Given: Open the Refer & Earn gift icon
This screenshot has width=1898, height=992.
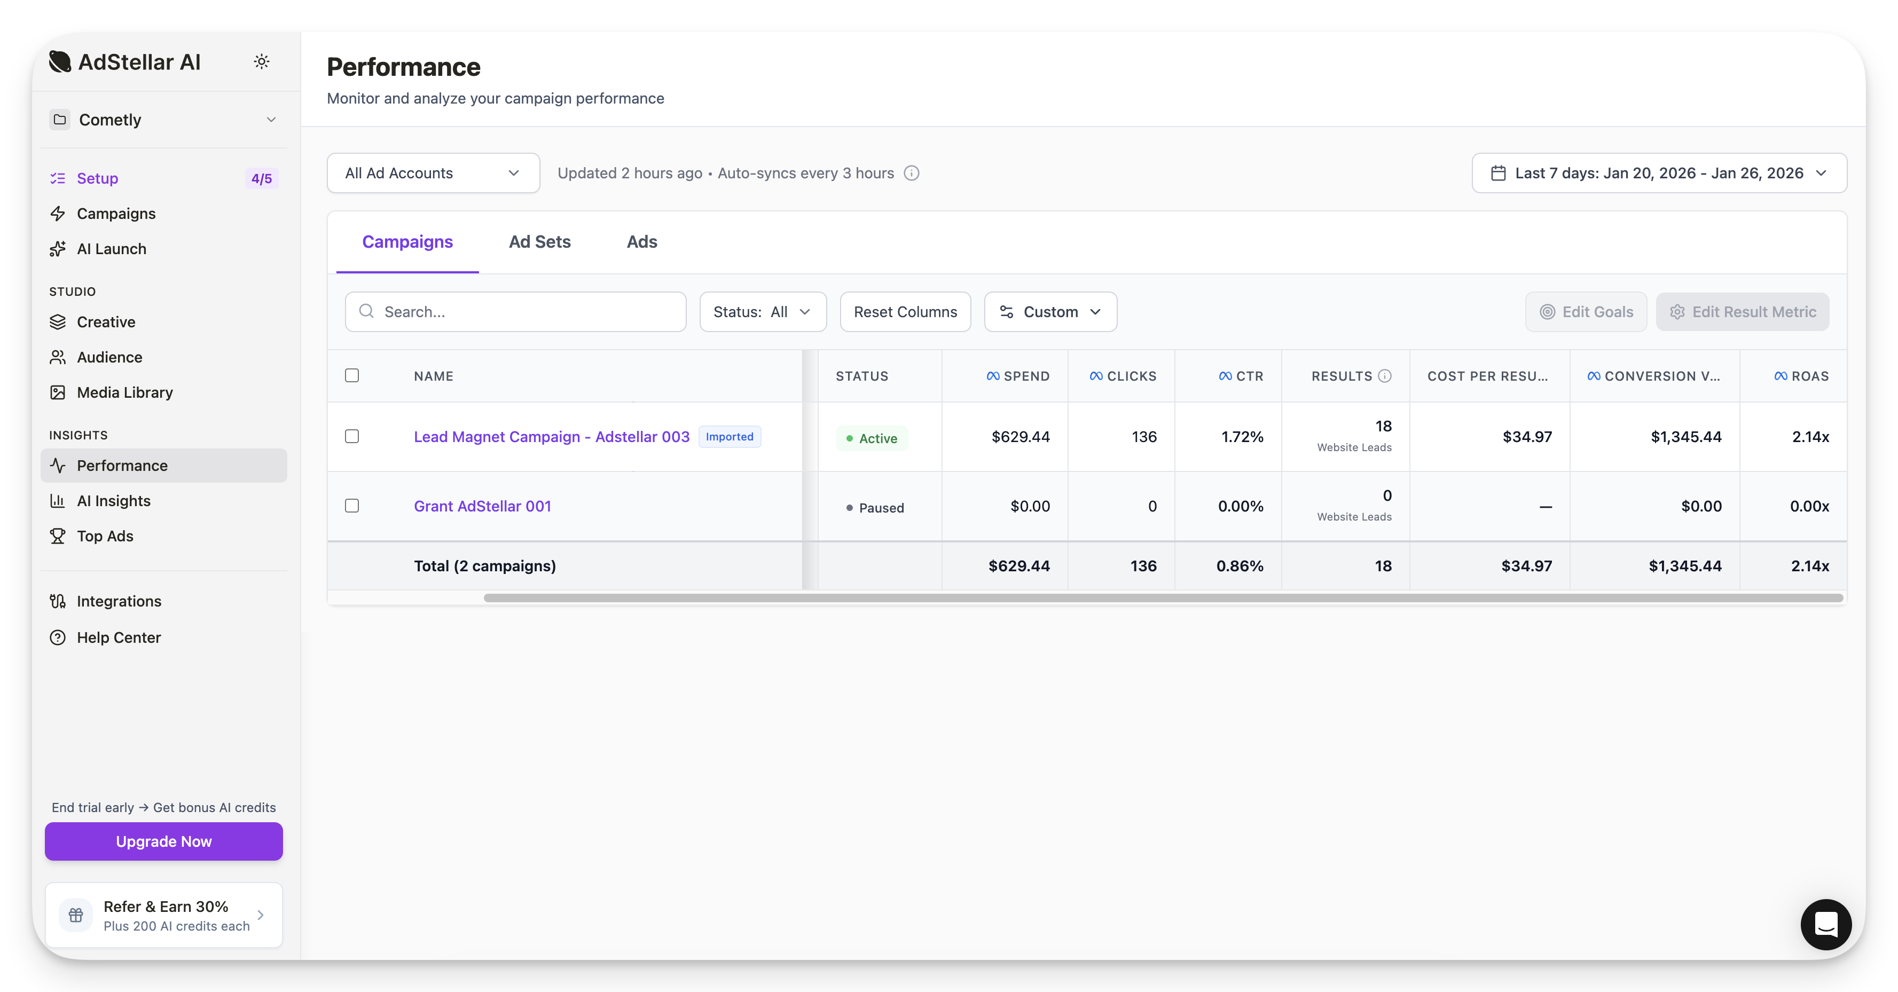Looking at the screenshot, I should click(x=76, y=915).
